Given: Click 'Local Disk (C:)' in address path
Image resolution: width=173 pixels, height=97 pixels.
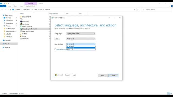Looking at the screenshot, I should coord(27,10).
